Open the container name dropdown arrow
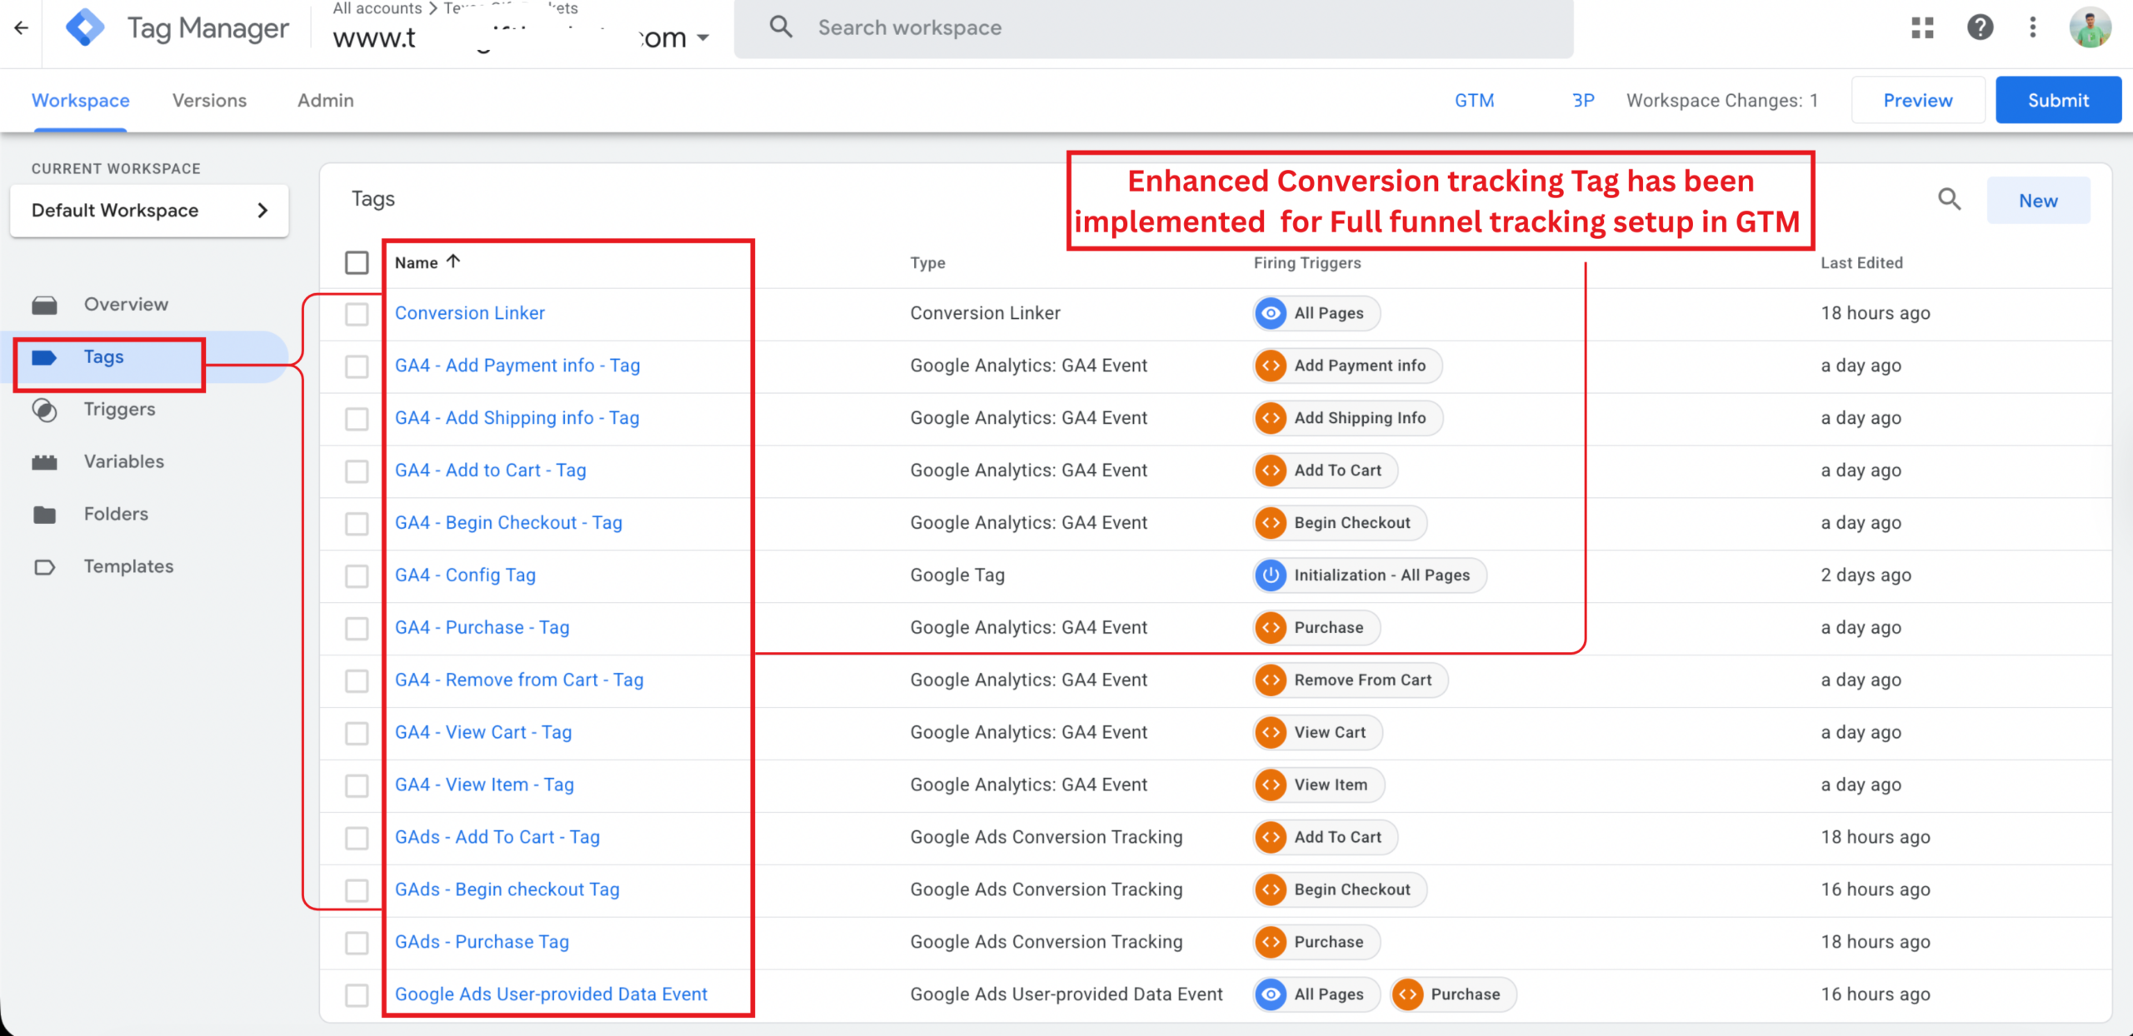Image resolution: width=2133 pixels, height=1036 pixels. (703, 37)
